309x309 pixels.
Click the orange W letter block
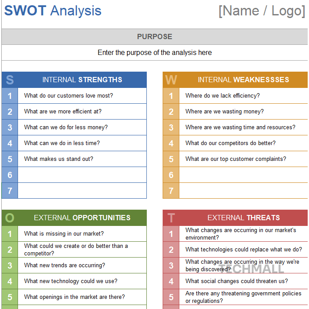[171, 80]
